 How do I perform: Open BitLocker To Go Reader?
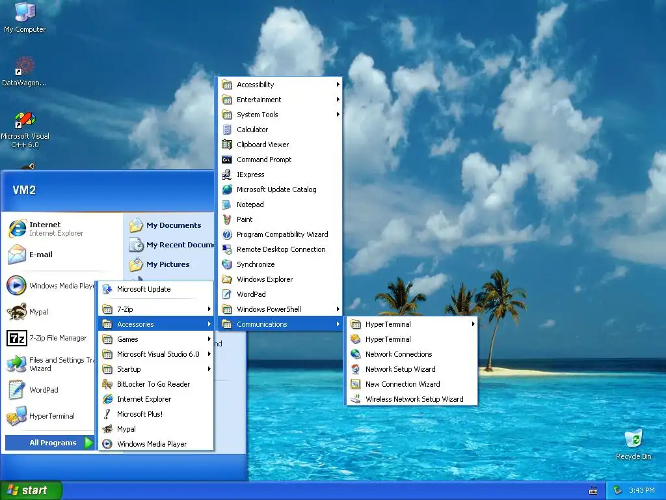[x=155, y=384]
